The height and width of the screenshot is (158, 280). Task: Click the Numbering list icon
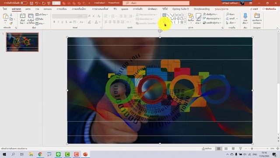[113, 16]
